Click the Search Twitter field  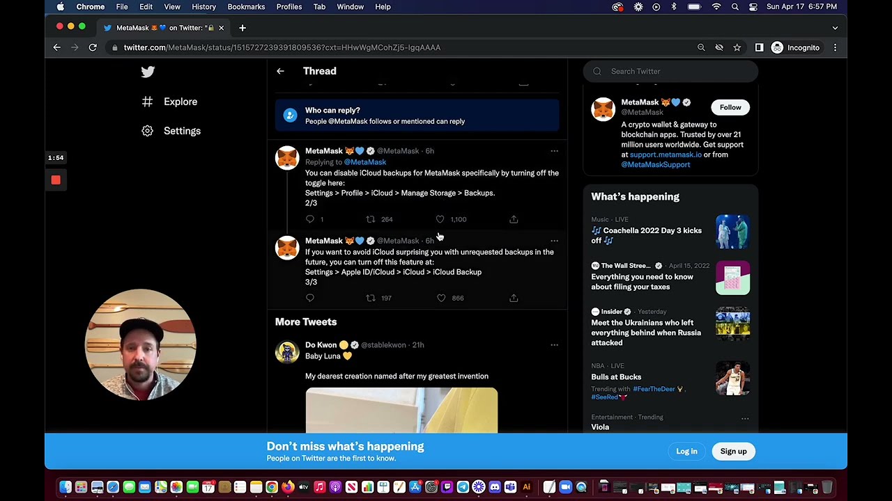point(670,71)
